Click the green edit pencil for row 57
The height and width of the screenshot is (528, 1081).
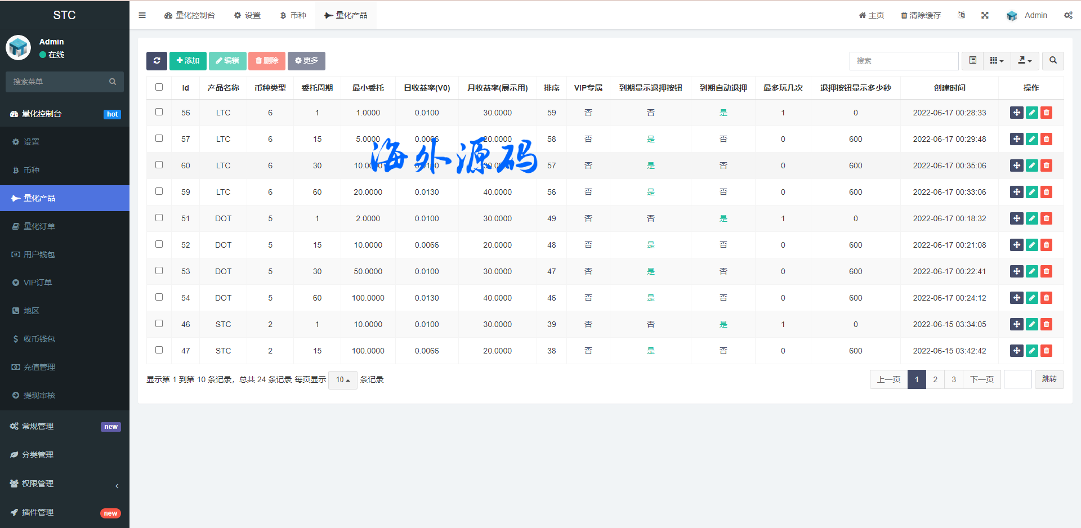pos(1031,139)
